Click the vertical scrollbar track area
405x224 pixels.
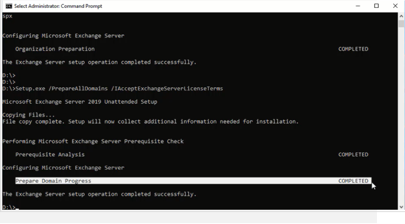click(401, 115)
